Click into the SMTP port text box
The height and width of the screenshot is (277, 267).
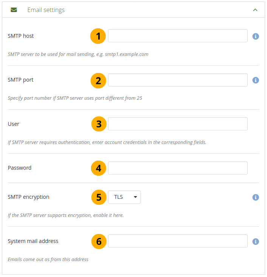[177, 80]
